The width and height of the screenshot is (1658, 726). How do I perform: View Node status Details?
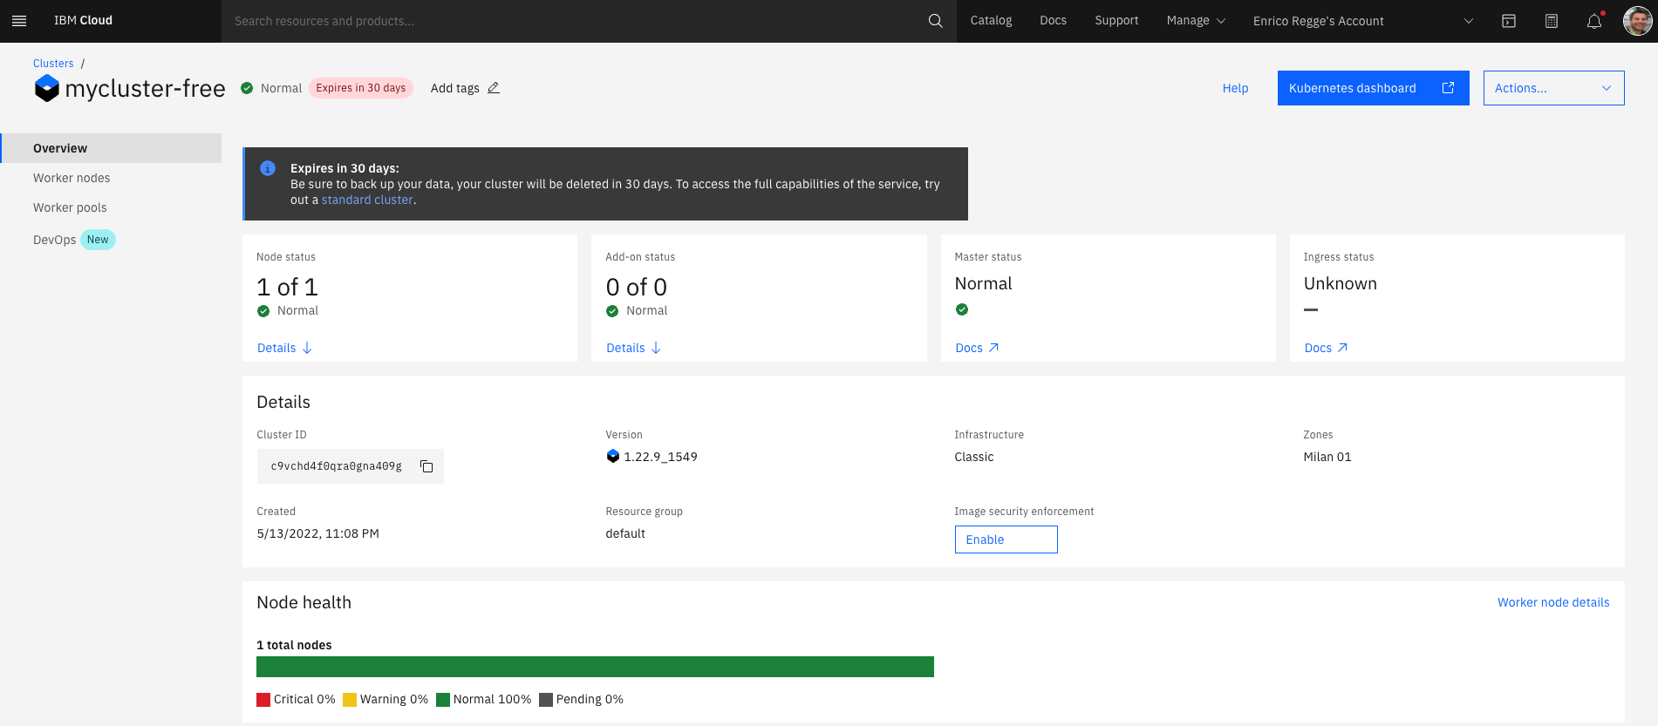276,348
